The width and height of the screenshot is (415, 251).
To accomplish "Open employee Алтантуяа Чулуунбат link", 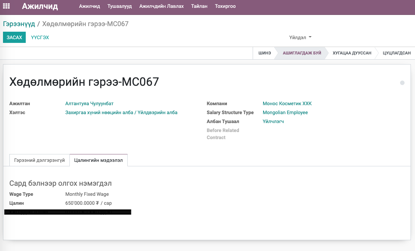I will pyautogui.click(x=90, y=103).
